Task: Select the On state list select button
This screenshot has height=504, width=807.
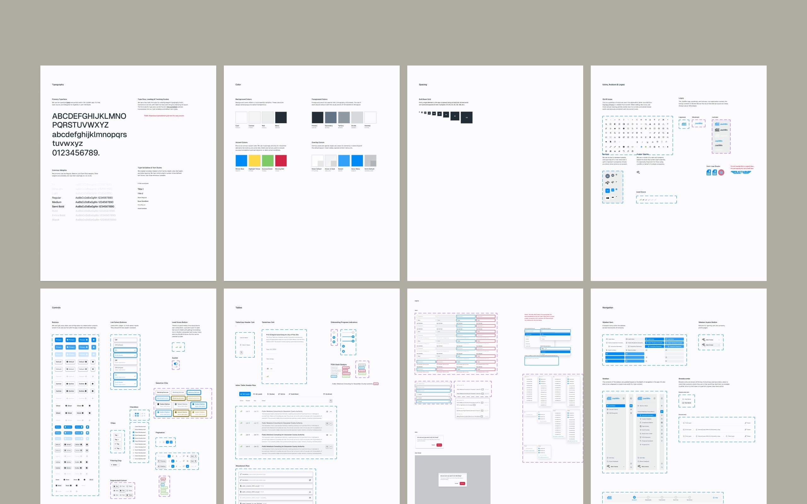Action: (125, 350)
